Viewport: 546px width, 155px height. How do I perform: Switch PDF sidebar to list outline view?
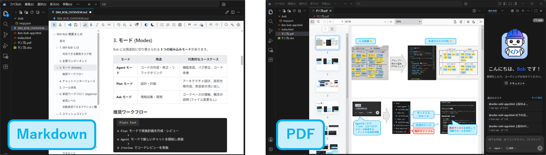click(x=332, y=29)
